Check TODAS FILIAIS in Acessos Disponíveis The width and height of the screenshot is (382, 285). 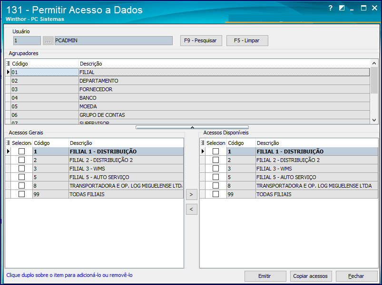click(x=215, y=194)
